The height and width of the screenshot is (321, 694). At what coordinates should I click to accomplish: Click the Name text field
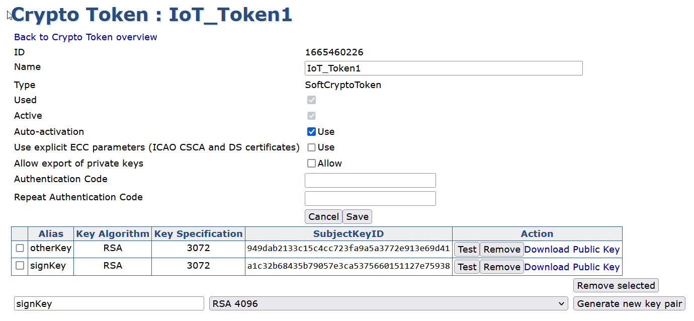click(444, 68)
